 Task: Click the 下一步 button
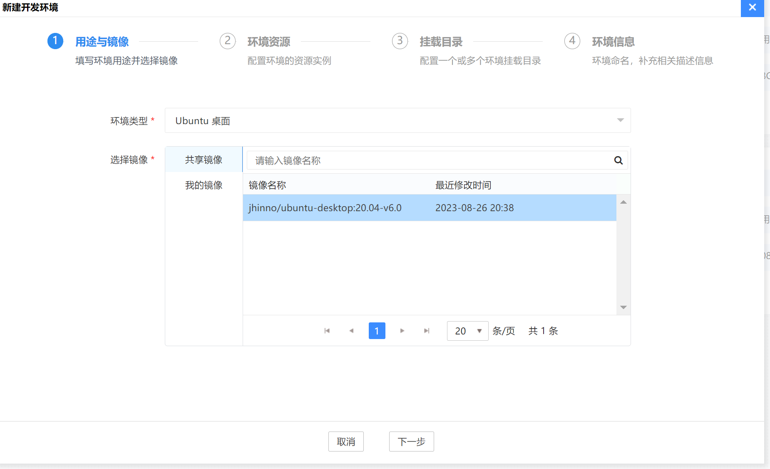coord(412,442)
